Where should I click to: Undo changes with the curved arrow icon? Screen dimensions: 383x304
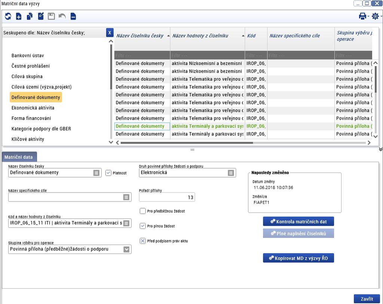62,16
